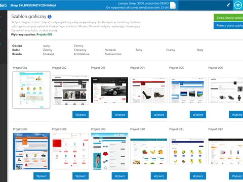The image size is (243, 182).
Task: Filter by Edukacja industry
Action: [x=48, y=54]
